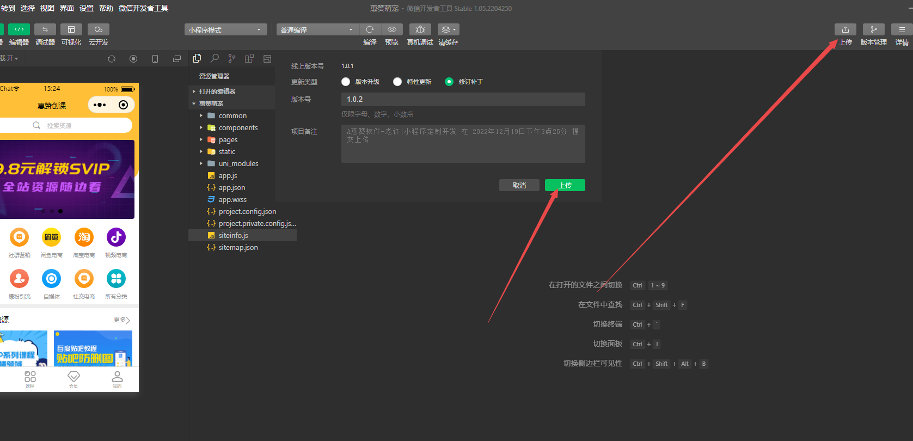
Task: Open the 设置 menu
Action: pos(87,8)
